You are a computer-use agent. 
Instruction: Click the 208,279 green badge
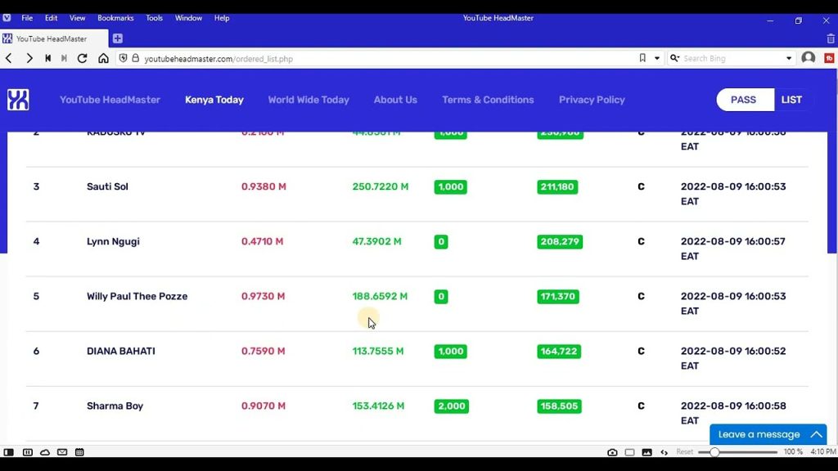coord(560,242)
